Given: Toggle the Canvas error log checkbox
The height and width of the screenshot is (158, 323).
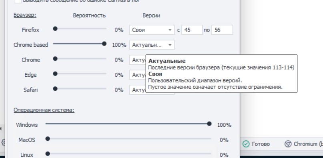Looking at the screenshot, I should pos(18,1).
